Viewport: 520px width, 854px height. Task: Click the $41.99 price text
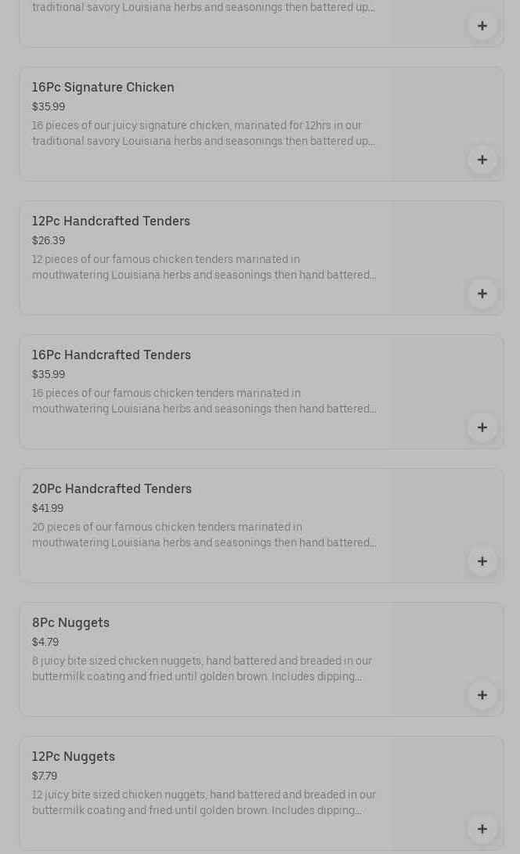(48, 508)
